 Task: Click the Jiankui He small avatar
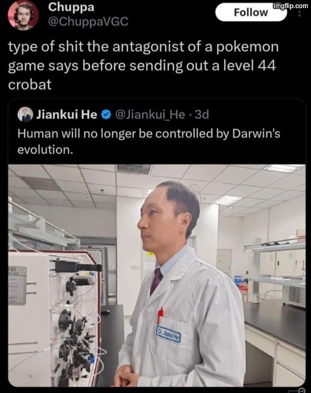[25, 114]
